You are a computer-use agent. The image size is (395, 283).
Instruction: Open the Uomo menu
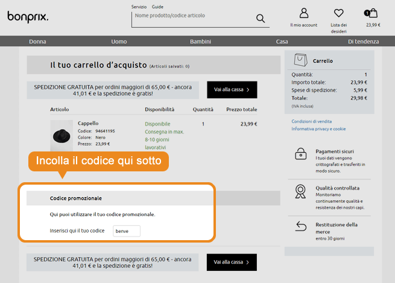tap(119, 42)
